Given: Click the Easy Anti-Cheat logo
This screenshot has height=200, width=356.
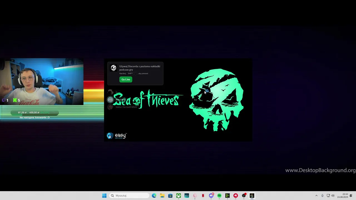Looking at the screenshot, I should [x=117, y=136].
